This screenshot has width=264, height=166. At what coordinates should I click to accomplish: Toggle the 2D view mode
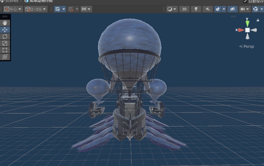tap(184, 9)
